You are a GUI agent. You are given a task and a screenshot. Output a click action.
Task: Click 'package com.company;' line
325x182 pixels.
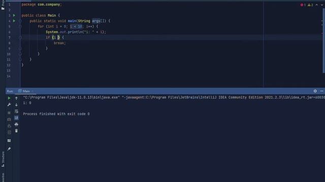[42, 5]
